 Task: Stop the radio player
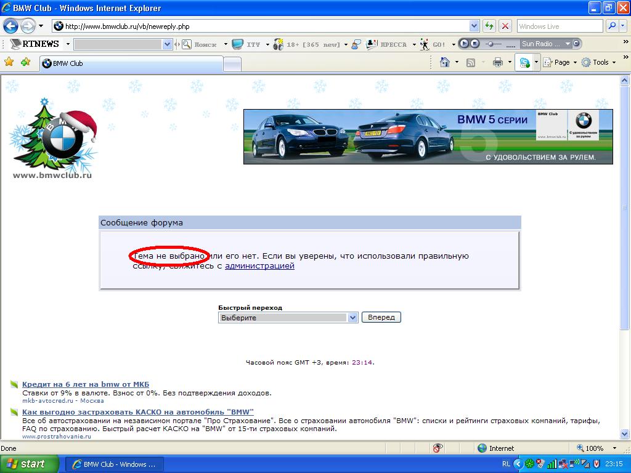point(474,44)
